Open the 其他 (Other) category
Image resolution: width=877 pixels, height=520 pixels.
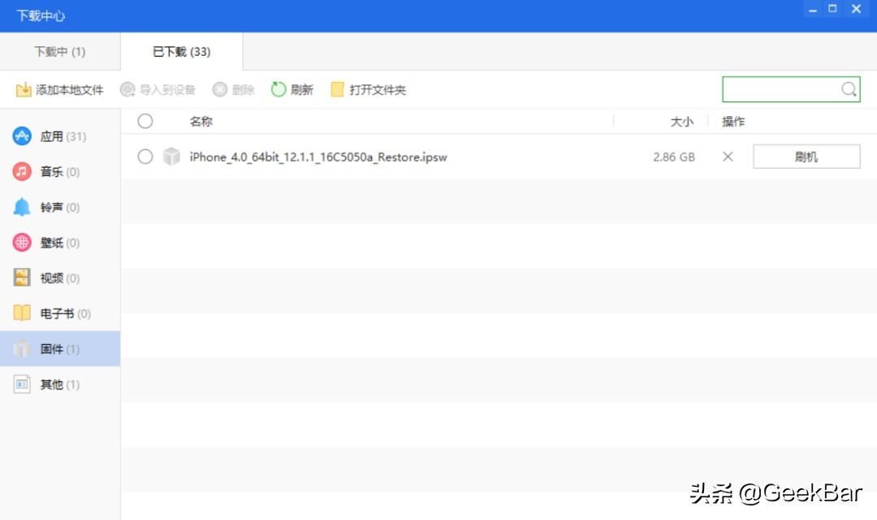pos(22,384)
